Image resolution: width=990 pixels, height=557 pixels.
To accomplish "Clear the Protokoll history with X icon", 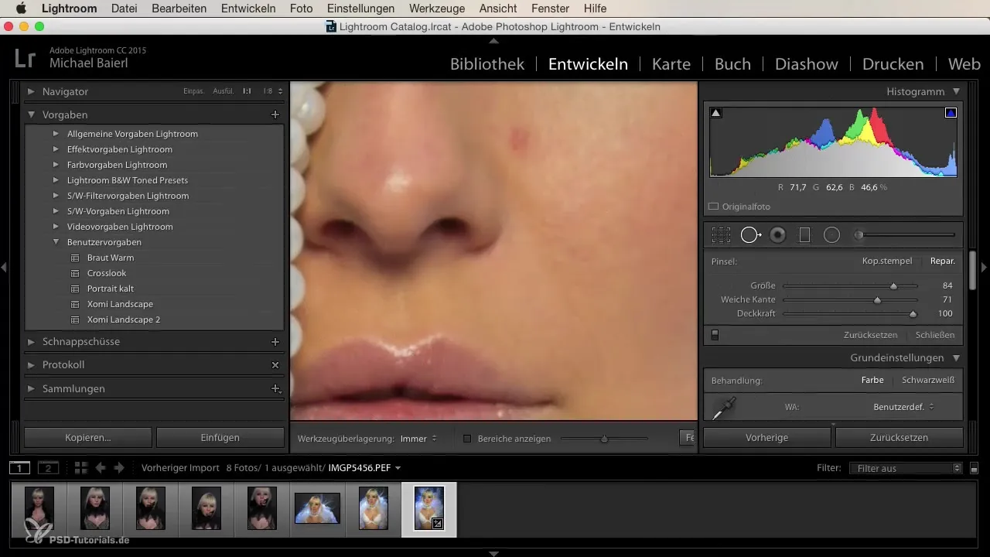I will coord(275,364).
